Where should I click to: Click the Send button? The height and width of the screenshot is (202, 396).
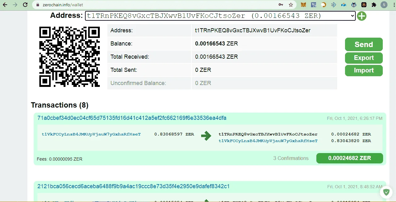point(364,45)
